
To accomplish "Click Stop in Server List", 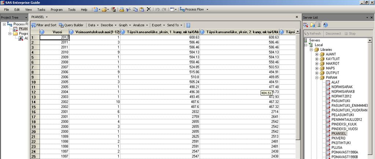I will [350, 34].
